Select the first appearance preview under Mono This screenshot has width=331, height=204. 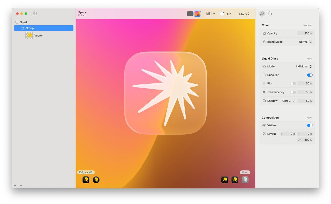pyautogui.click(x=225, y=180)
